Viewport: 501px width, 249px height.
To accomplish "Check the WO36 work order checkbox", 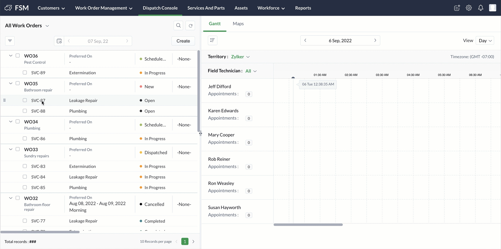I will pos(18,55).
